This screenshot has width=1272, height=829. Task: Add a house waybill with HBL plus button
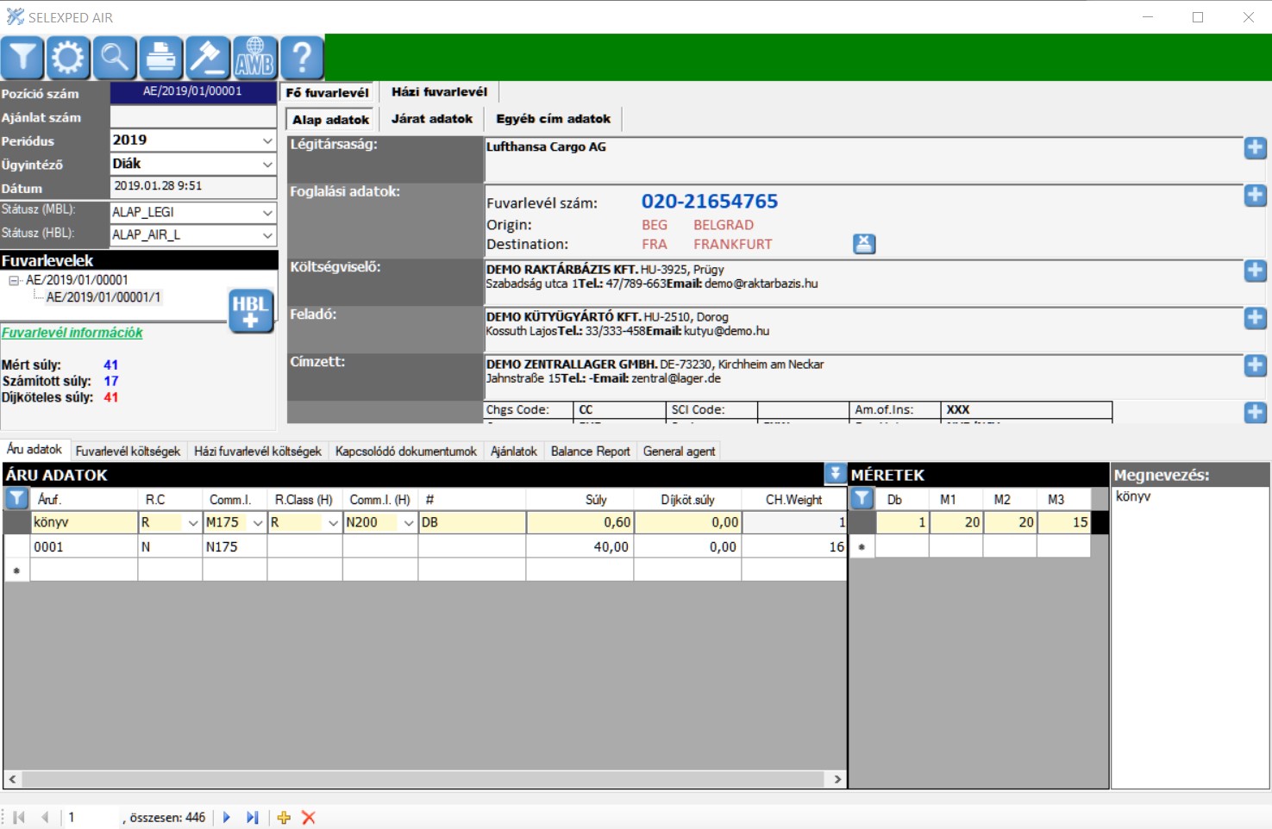250,311
